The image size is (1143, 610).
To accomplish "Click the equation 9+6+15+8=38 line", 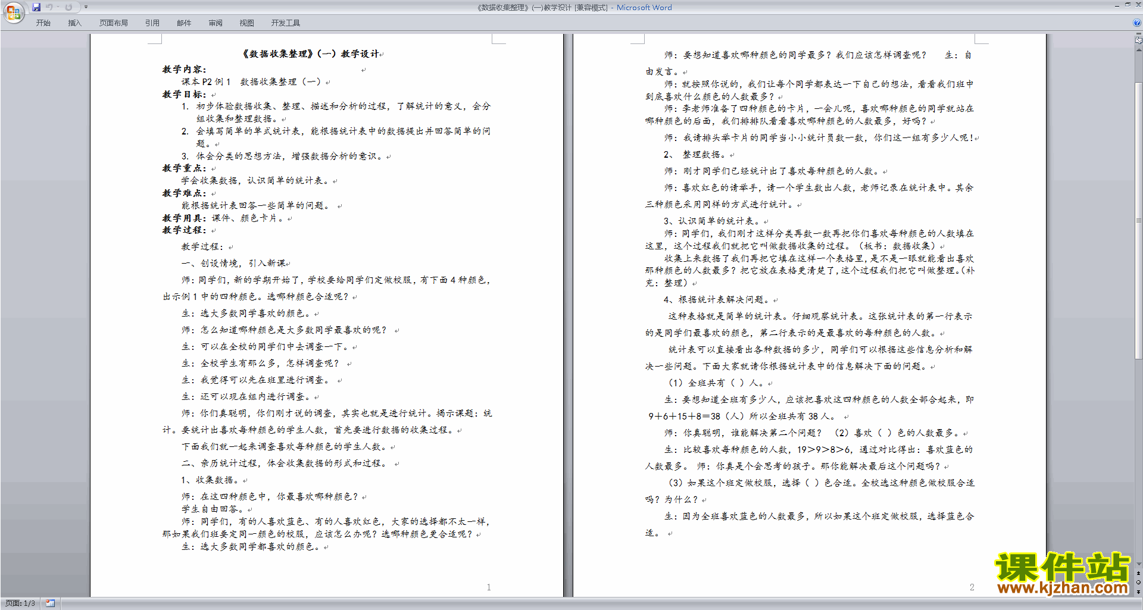I will pyautogui.click(x=742, y=416).
